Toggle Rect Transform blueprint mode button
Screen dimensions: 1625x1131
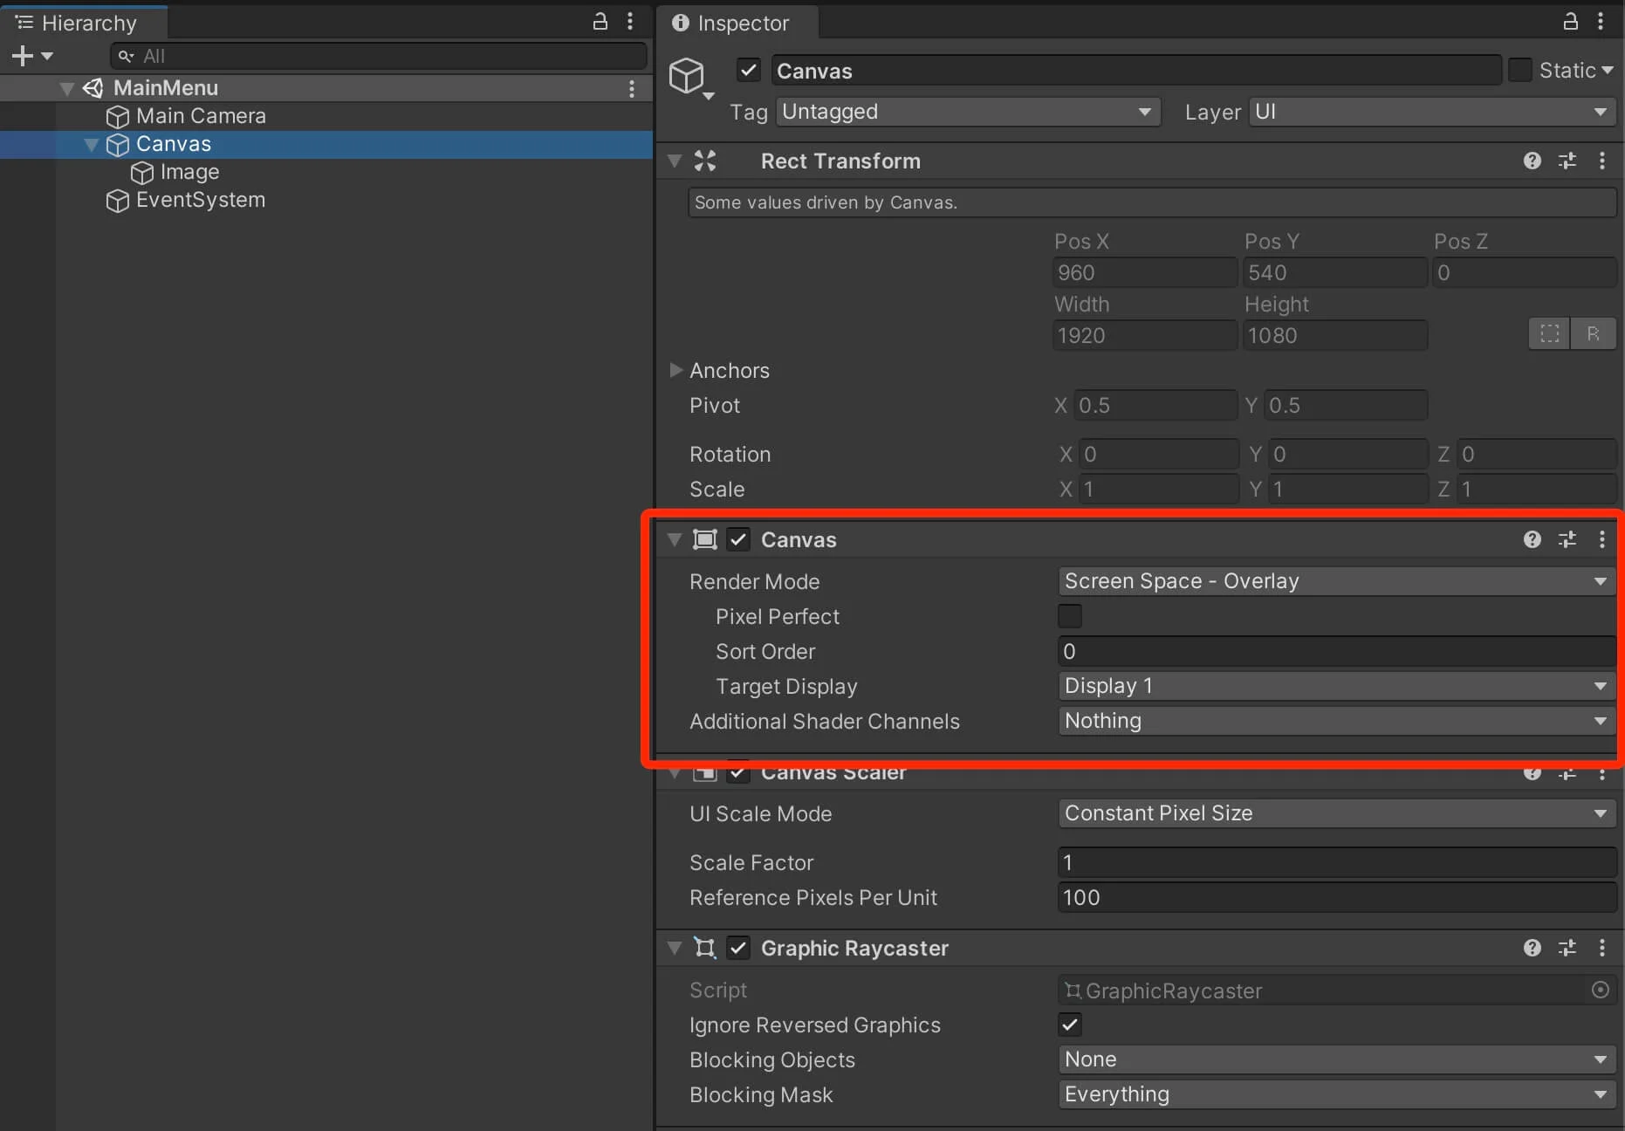coord(1550,334)
